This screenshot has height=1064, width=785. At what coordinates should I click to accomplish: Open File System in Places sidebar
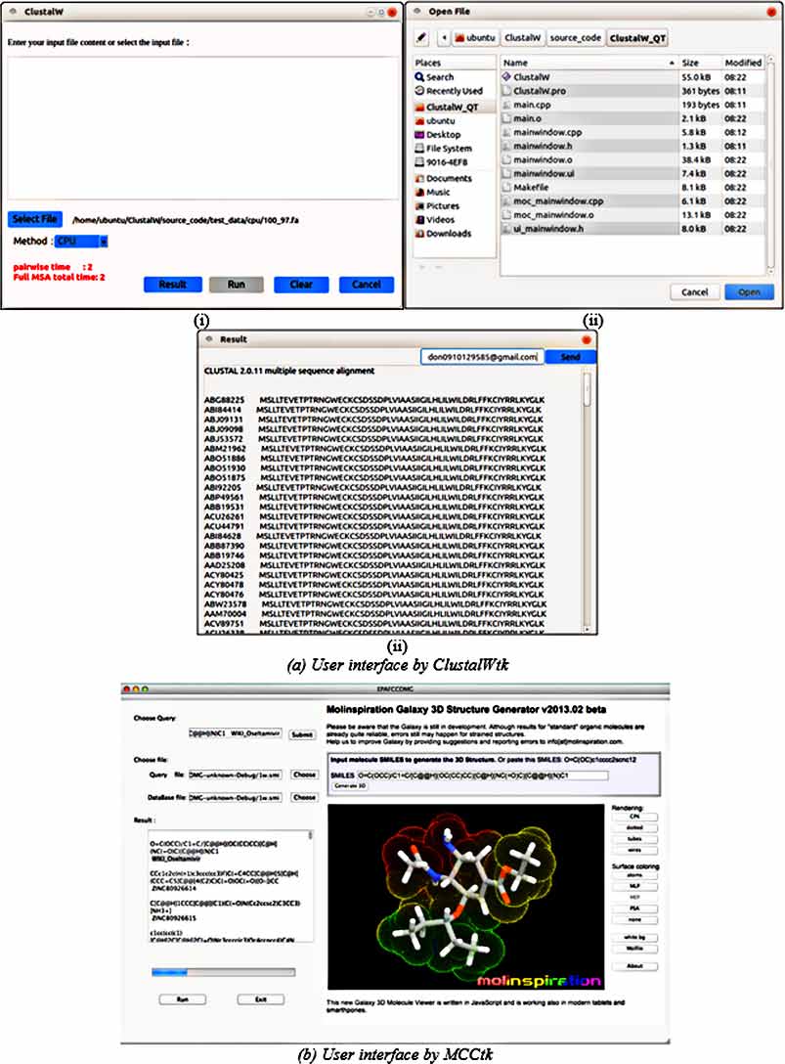(443, 148)
